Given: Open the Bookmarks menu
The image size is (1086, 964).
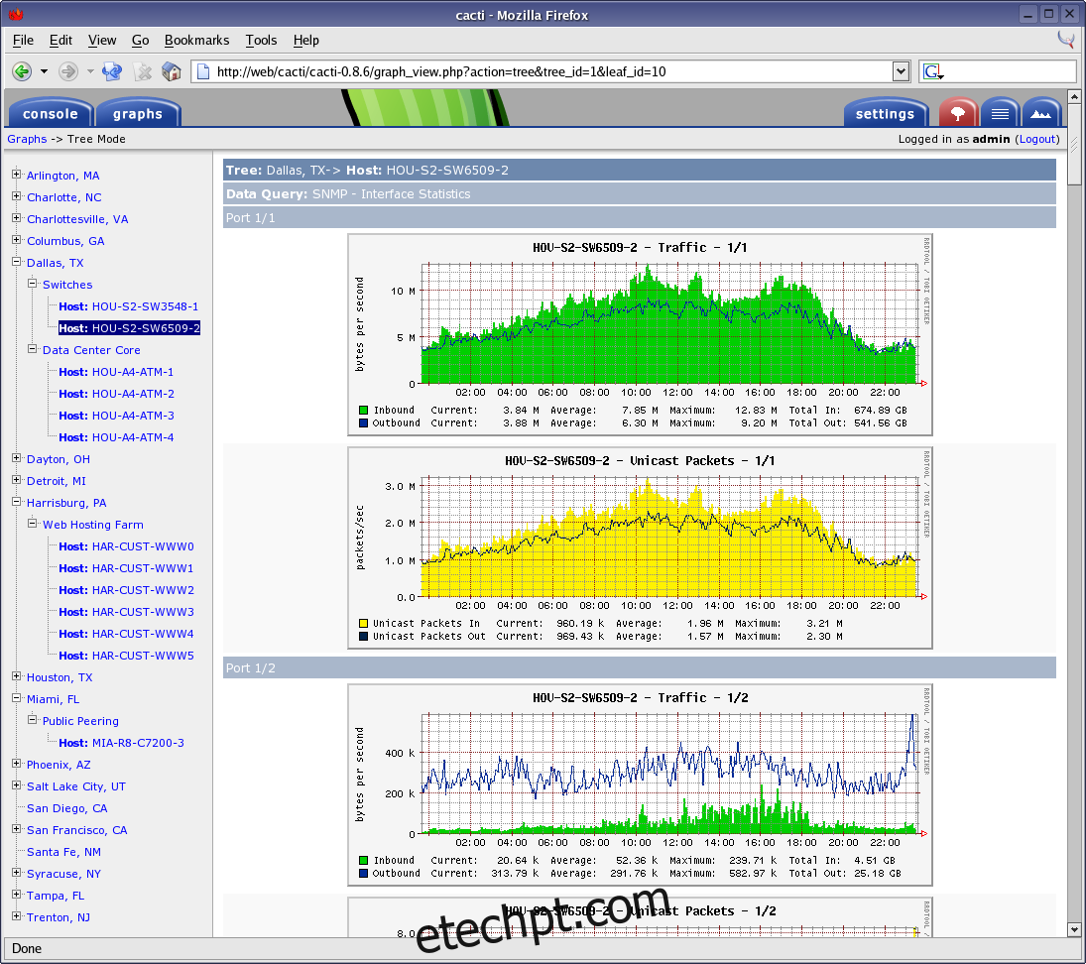Looking at the screenshot, I should pos(196,40).
